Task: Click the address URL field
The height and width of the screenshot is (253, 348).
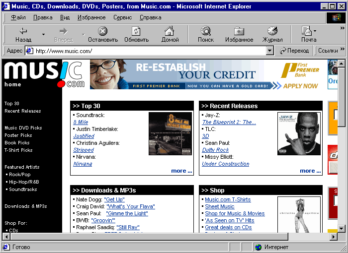Action: (150, 51)
